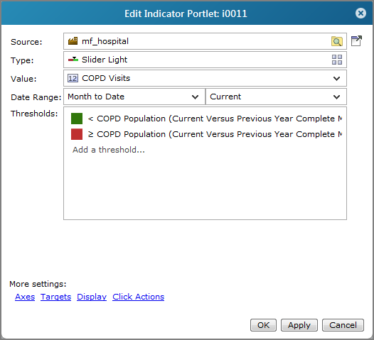Click the Source field containing mf_hospital

coord(205,41)
